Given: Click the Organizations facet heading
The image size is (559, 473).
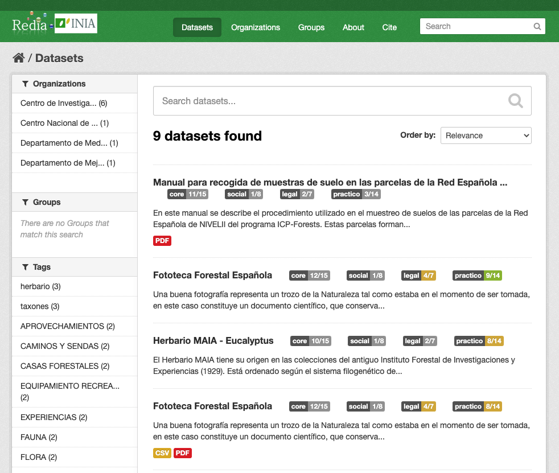Looking at the screenshot, I should point(75,84).
